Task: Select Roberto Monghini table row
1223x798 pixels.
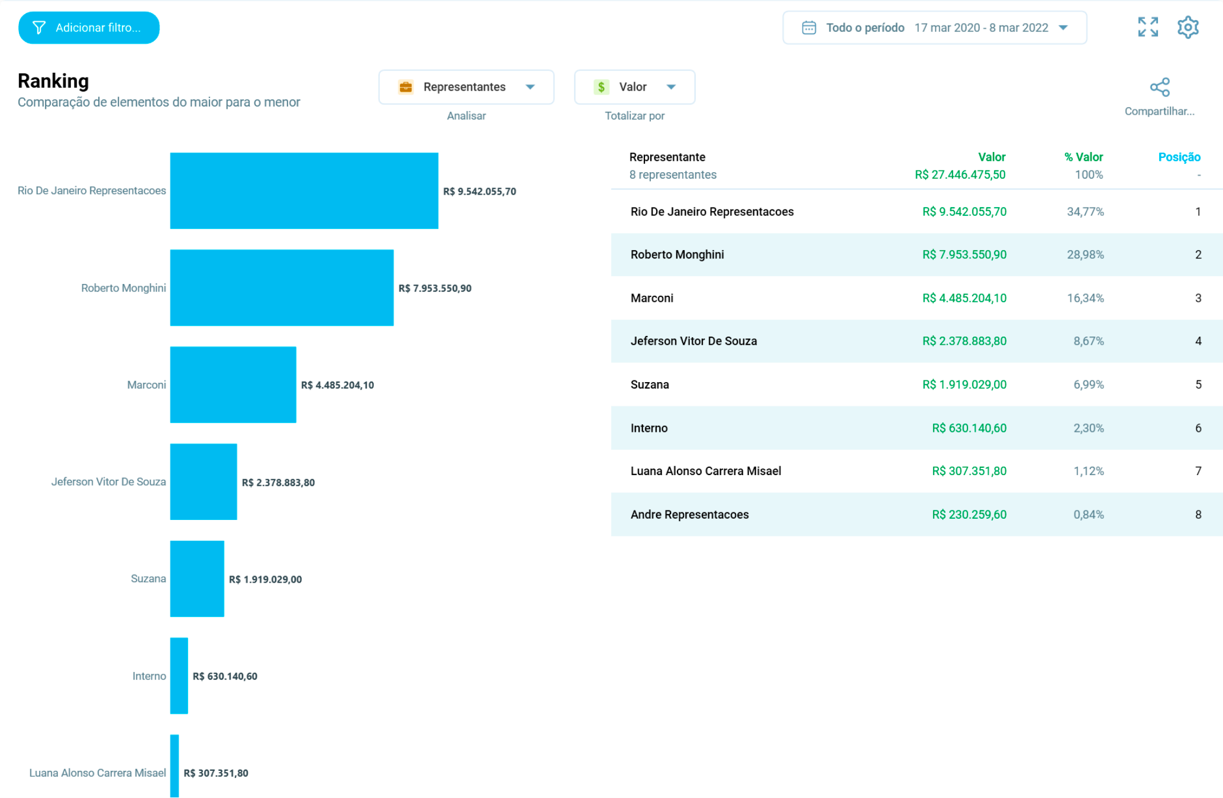Action: (917, 255)
